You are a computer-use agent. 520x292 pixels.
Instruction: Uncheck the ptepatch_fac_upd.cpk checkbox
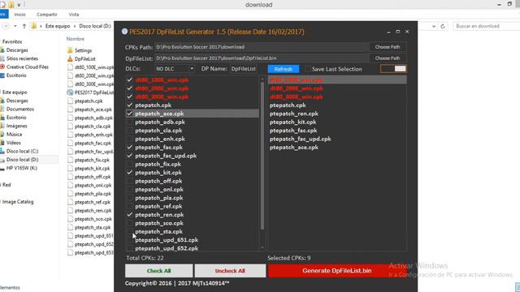coord(130,156)
